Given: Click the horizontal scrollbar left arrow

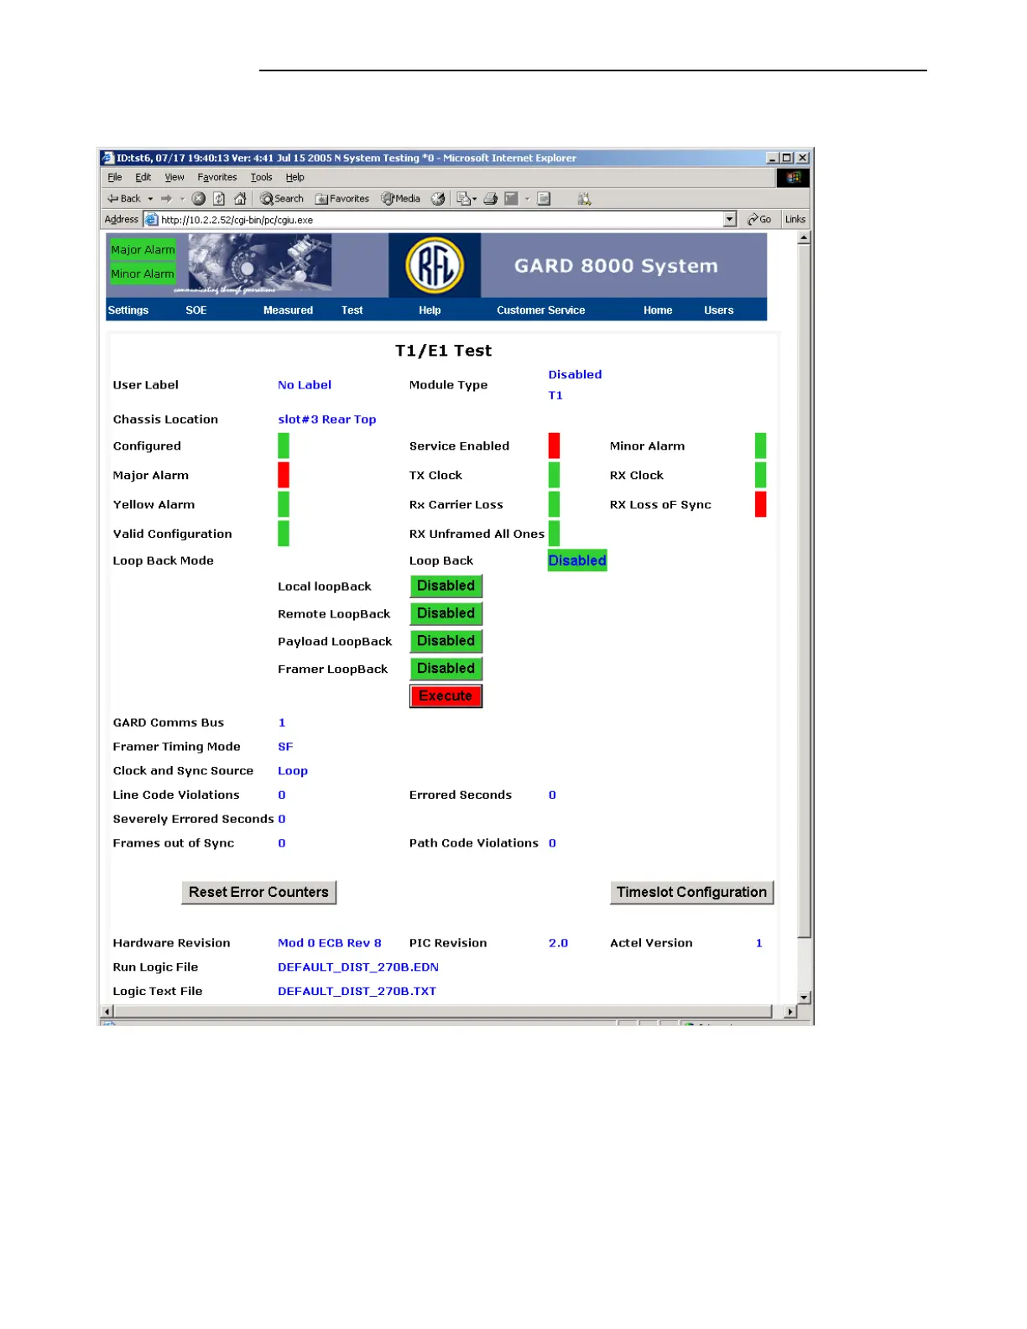Looking at the screenshot, I should [x=107, y=1012].
